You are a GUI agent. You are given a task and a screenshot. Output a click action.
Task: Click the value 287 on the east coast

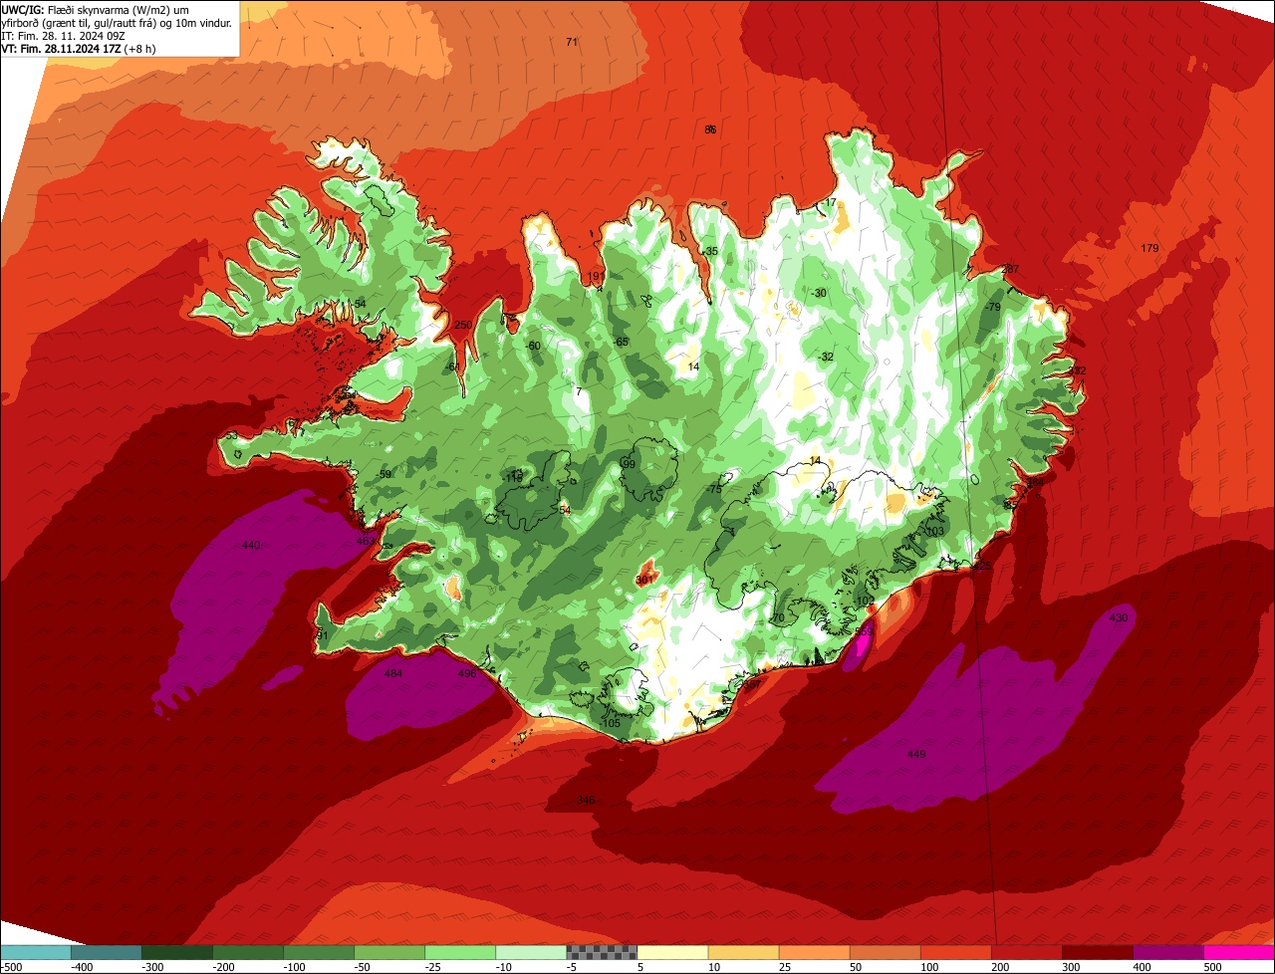click(x=1010, y=270)
